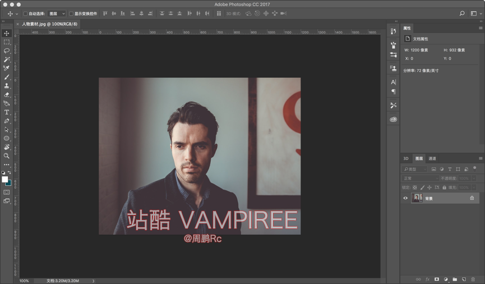485x284 pixels.
Task: Open the workspace switcher icon
Action: point(474,13)
